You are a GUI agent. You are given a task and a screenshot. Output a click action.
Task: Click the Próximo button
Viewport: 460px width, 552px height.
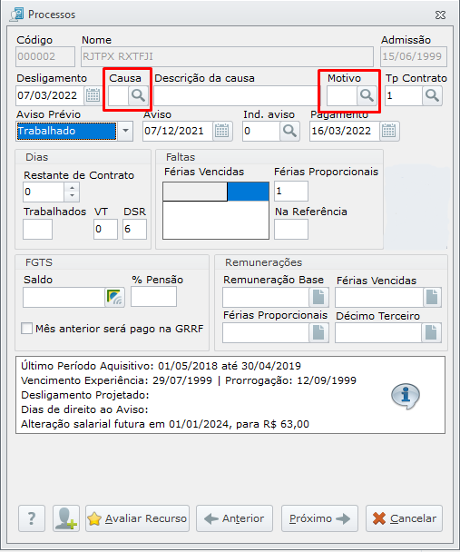[319, 518]
